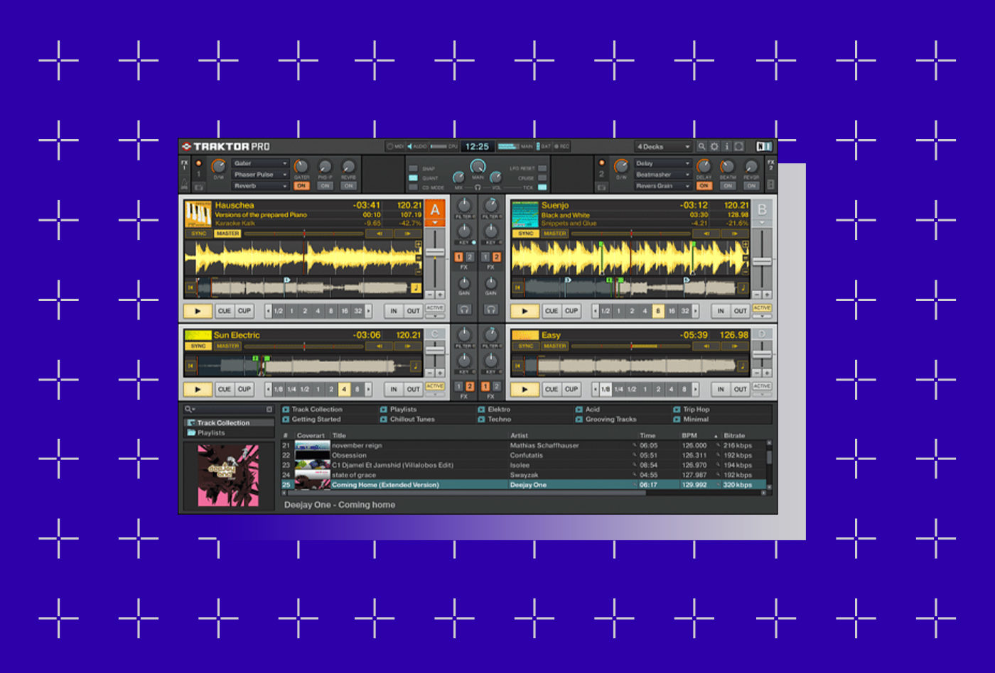Screen dimensions: 995x673
Task: Sort tracks by the Artist column header
Action: click(x=519, y=436)
